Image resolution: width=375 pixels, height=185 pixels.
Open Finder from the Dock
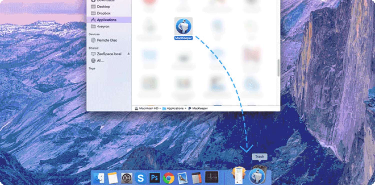tap(99, 178)
